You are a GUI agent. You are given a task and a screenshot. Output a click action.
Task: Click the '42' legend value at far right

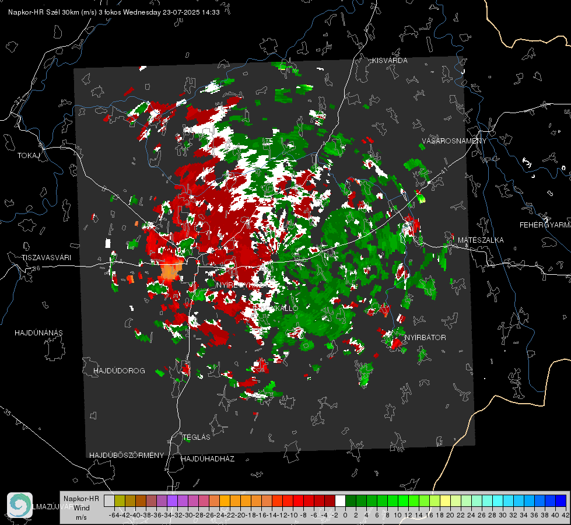[566, 515]
